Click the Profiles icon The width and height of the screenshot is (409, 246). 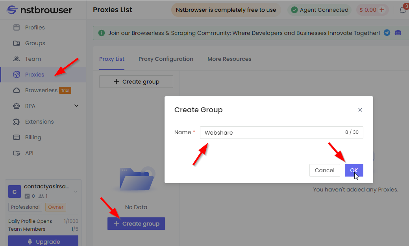tap(17, 27)
